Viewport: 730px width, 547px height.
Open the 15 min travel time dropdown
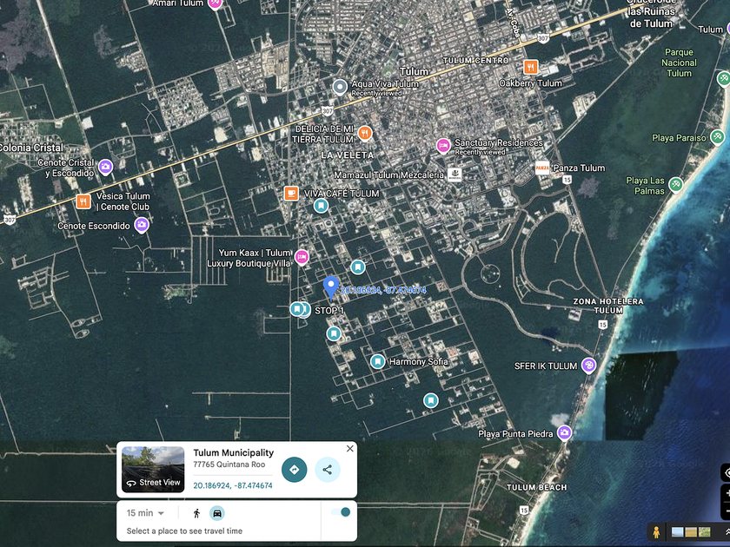(145, 513)
